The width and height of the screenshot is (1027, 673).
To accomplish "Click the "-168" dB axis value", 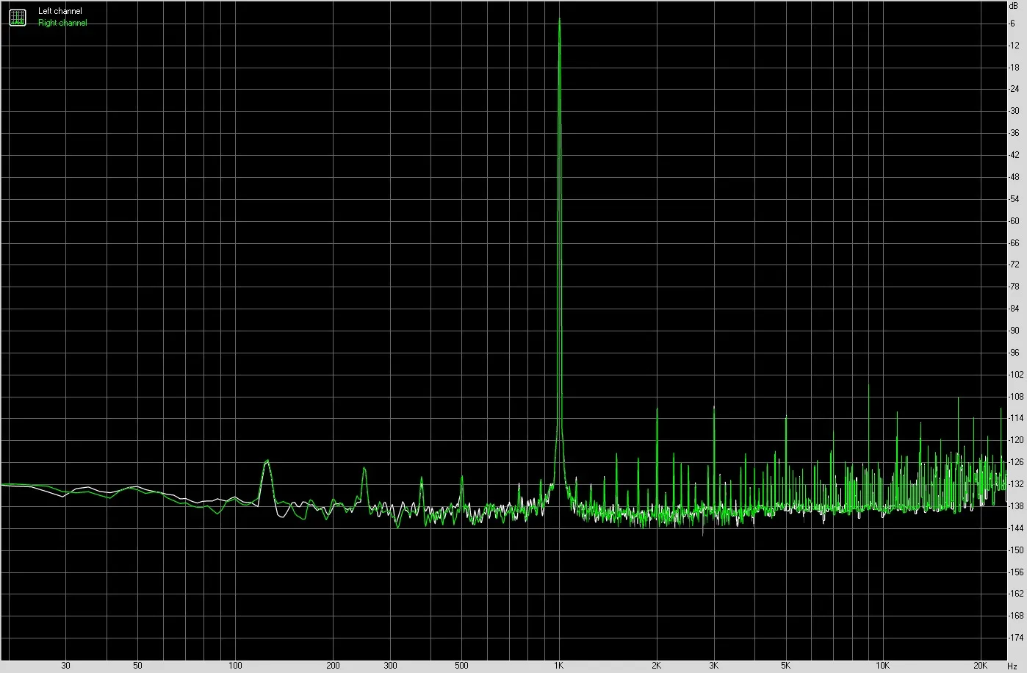I will pos(1016,616).
